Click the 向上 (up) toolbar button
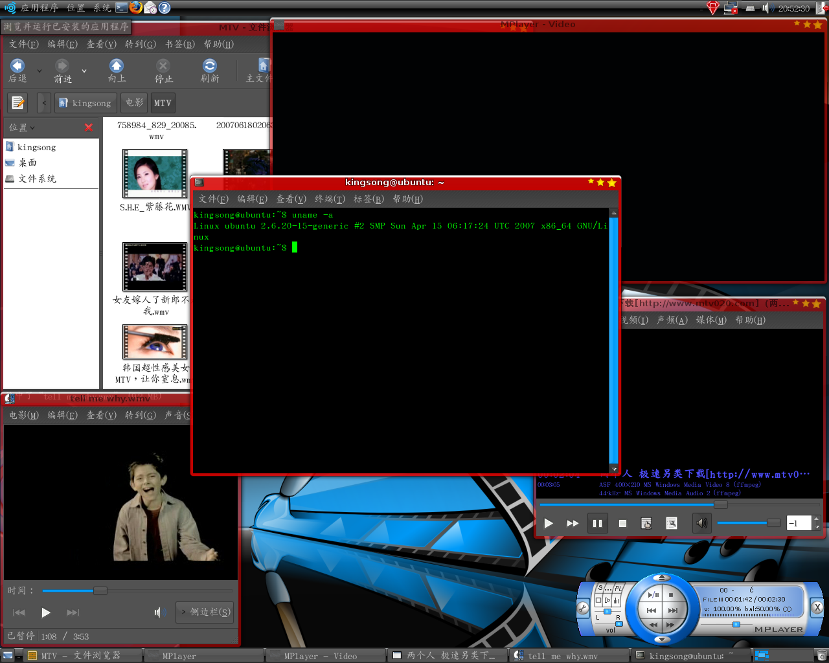 click(117, 71)
